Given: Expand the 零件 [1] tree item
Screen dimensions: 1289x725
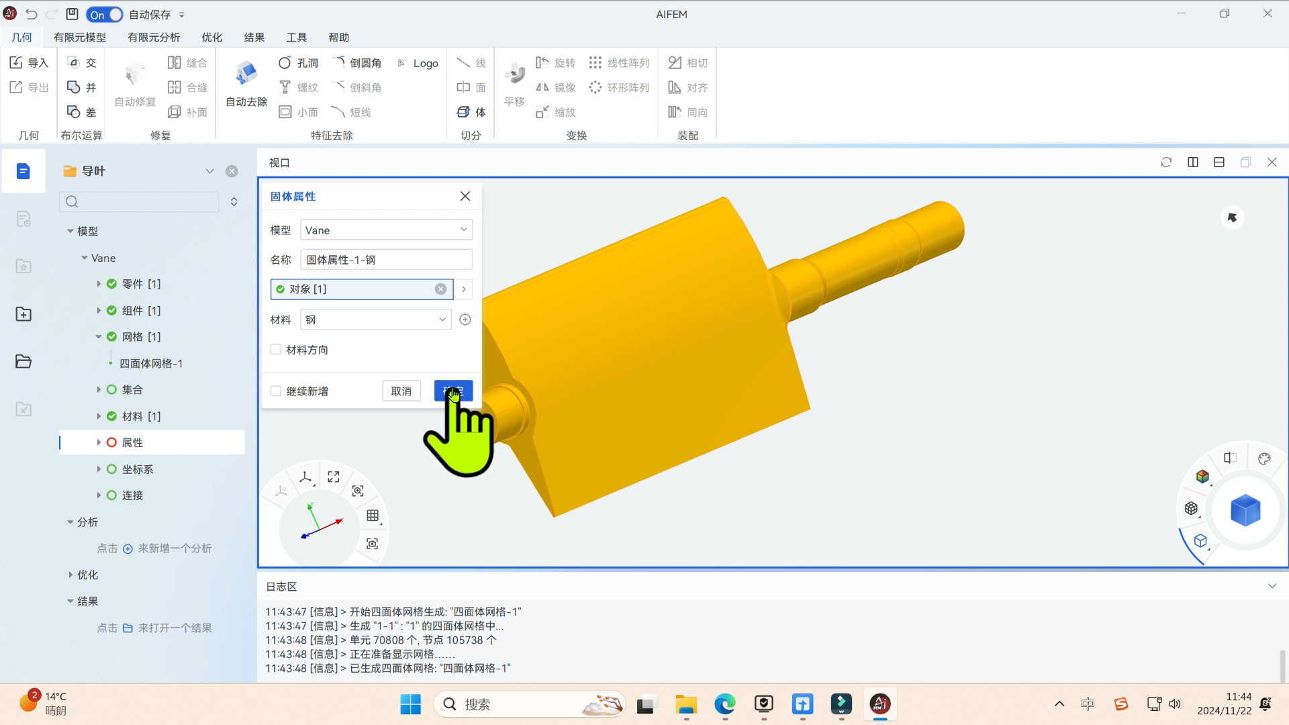Looking at the screenshot, I should point(99,283).
